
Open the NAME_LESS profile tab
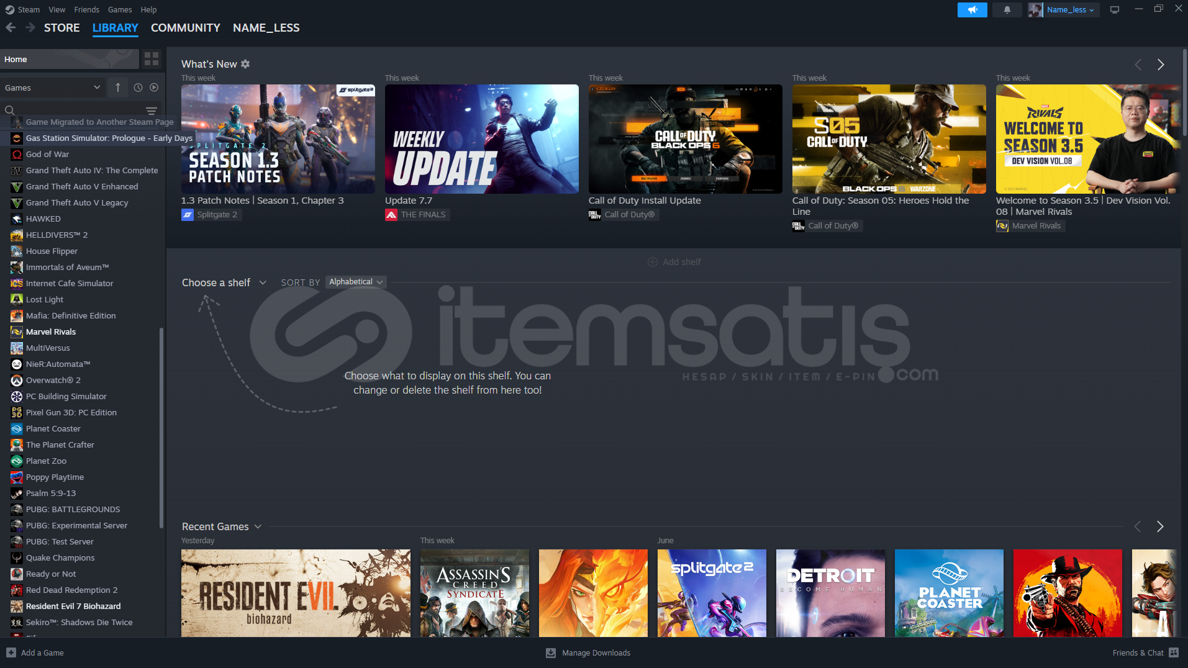point(266,28)
